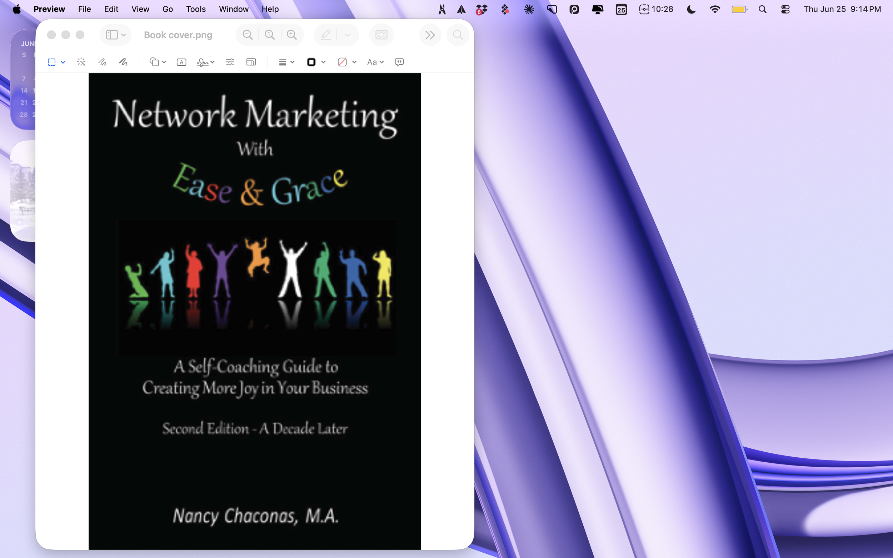Select the rectangular selection tool
This screenshot has height=558, width=893.
(x=52, y=62)
